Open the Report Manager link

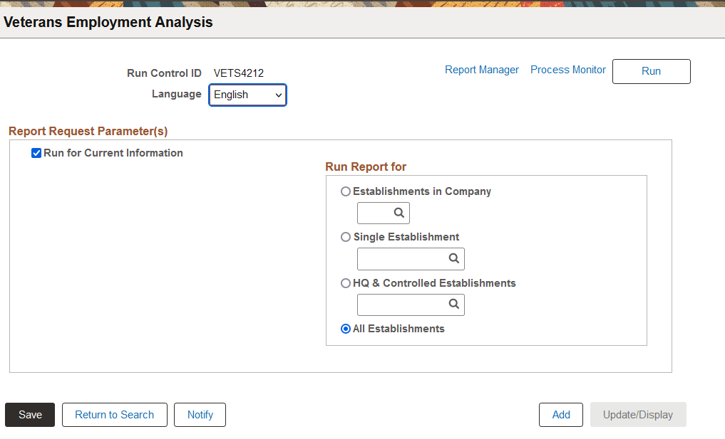coord(482,70)
